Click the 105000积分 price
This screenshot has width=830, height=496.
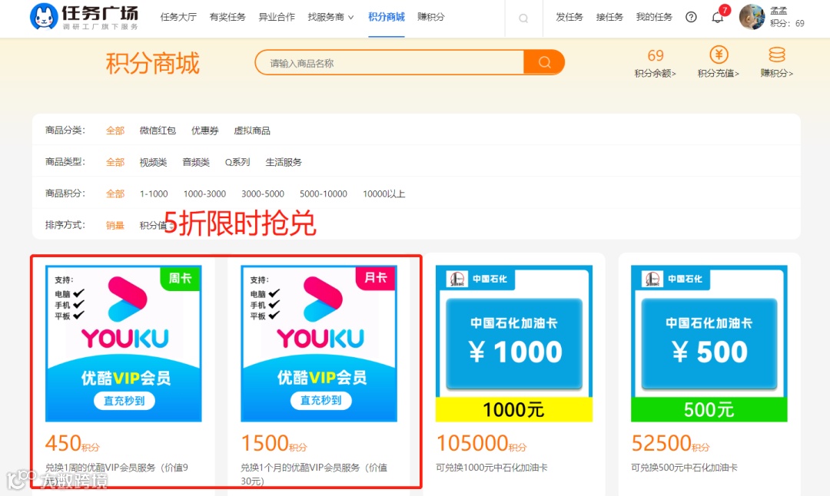pyautogui.click(x=481, y=443)
